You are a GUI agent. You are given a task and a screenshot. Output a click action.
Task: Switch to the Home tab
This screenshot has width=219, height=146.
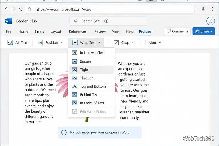[x=23, y=31]
